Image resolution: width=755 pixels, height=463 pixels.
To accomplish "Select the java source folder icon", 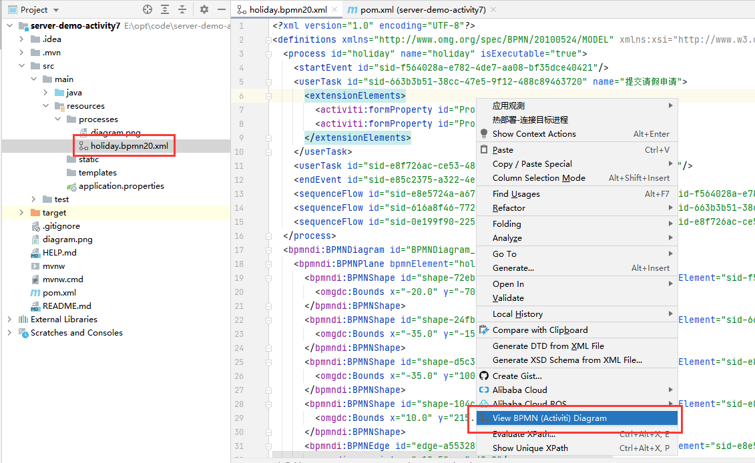I will (59, 93).
